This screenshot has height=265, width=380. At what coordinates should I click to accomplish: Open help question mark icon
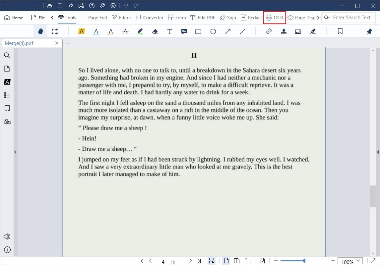tap(92, 6)
